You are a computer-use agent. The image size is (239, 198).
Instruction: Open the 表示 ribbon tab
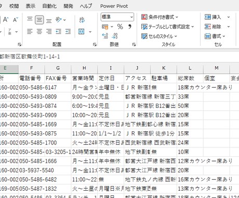click(31, 6)
